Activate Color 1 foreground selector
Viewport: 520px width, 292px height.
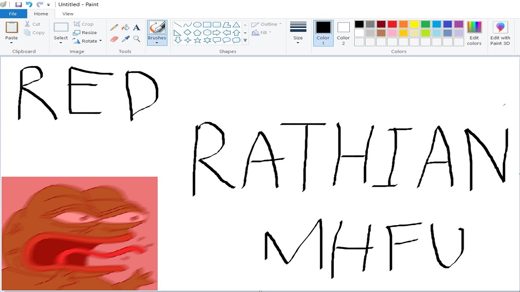(323, 33)
